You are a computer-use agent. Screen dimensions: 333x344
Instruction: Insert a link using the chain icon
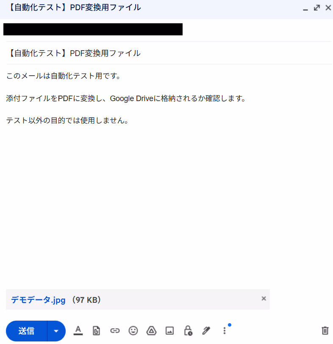coord(115,330)
